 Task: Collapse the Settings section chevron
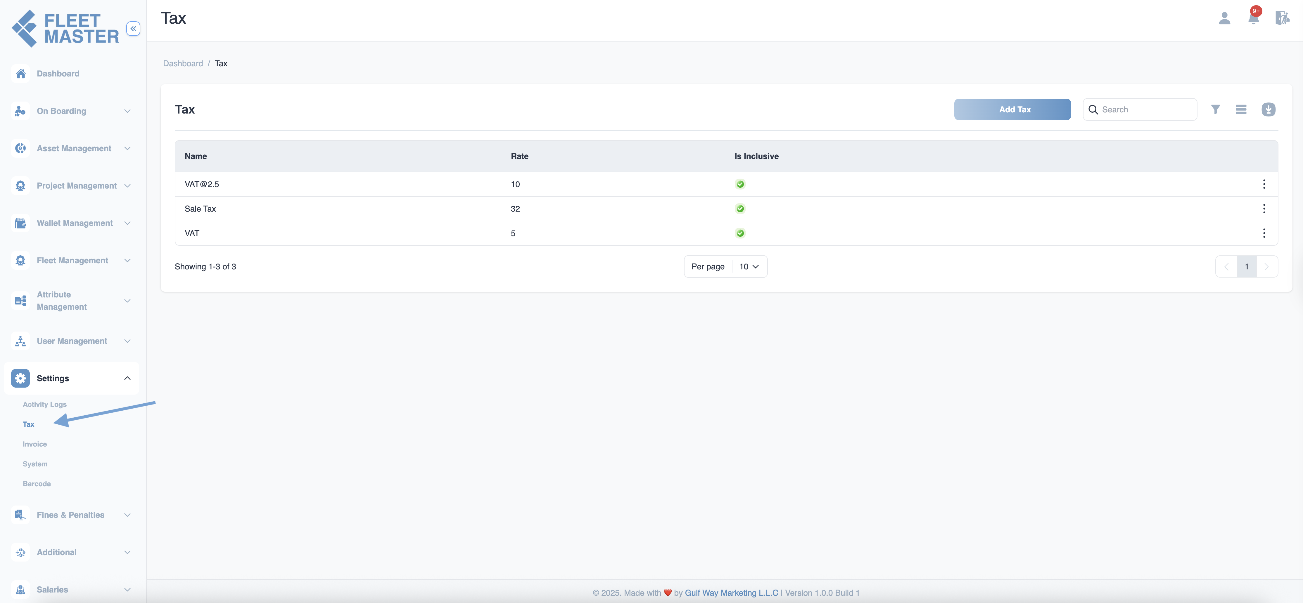point(127,378)
